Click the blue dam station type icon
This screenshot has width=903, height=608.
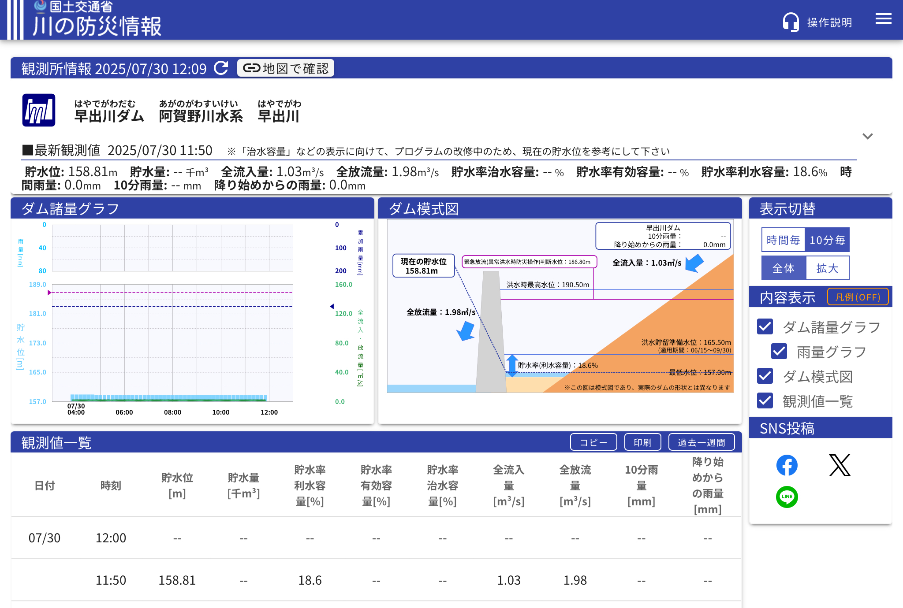[x=39, y=110]
